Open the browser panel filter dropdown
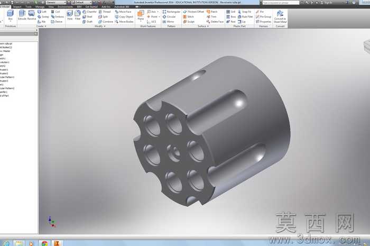The width and height of the screenshot is (370, 246). (x=36, y=33)
